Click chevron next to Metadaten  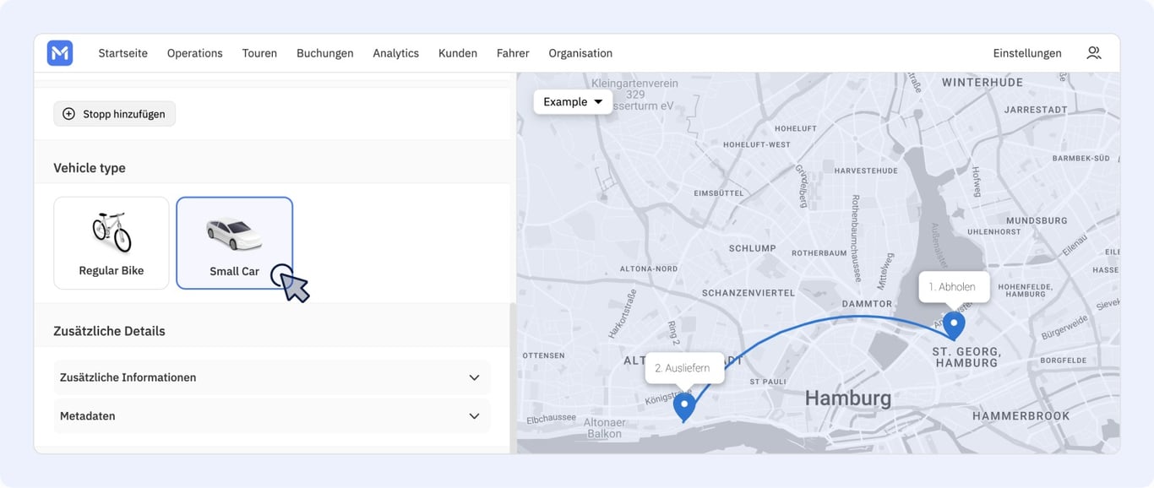pos(474,416)
